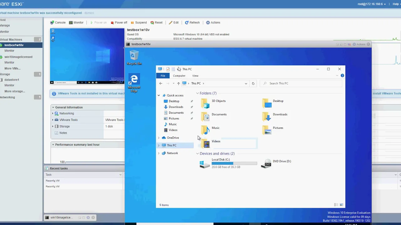
Task: Open the Computer ribbon tab
Action: pos(179,76)
